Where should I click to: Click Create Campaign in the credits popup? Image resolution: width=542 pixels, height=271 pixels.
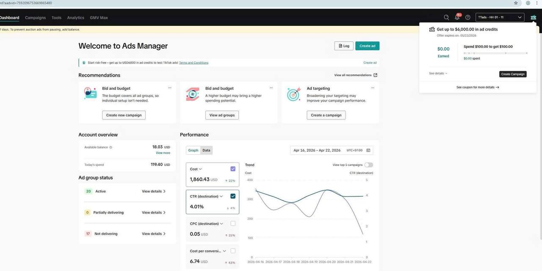click(513, 74)
